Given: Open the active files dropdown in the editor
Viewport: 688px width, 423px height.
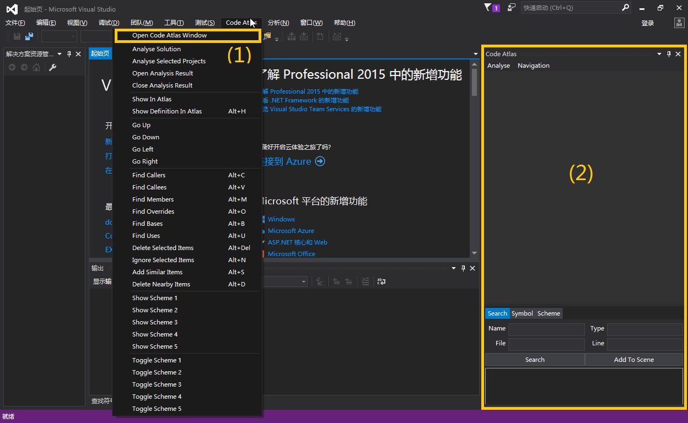Looking at the screenshot, I should [475, 53].
